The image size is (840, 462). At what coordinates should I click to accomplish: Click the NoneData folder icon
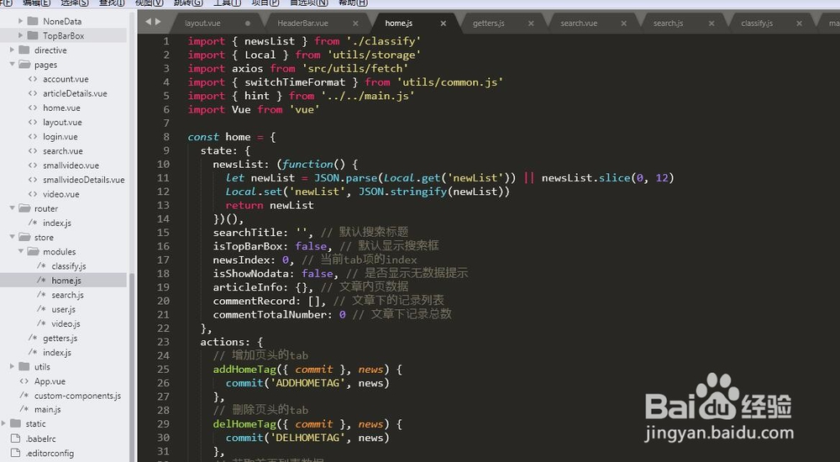pyautogui.click(x=33, y=21)
